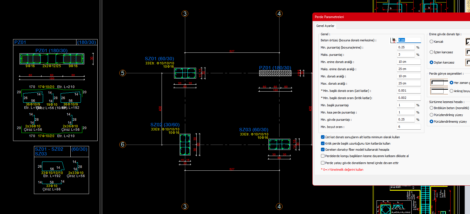Viewport: 470px width, 214px height.
Task: Click the SZ01 column section in plan
Action: 185,73
